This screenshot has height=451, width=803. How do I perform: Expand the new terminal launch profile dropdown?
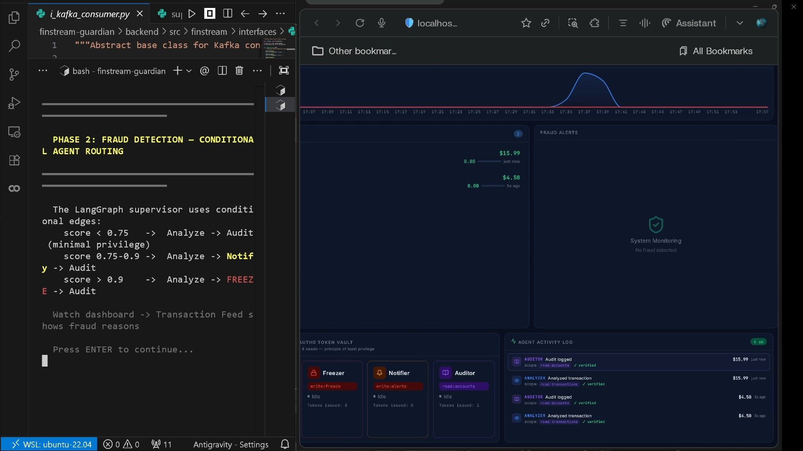point(189,71)
